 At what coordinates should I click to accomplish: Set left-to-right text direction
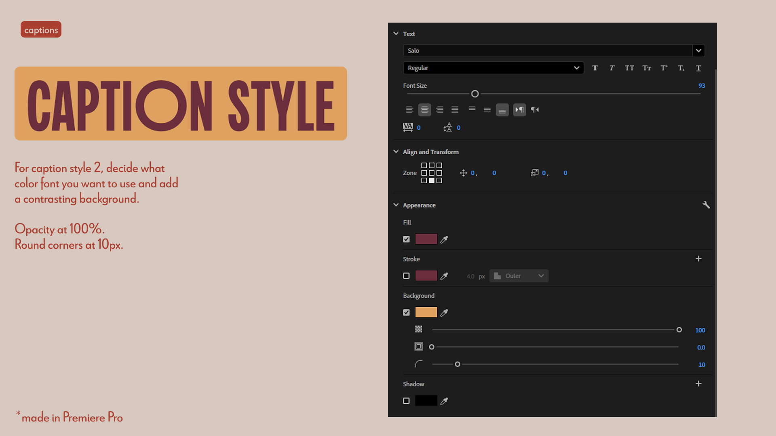pyautogui.click(x=520, y=109)
